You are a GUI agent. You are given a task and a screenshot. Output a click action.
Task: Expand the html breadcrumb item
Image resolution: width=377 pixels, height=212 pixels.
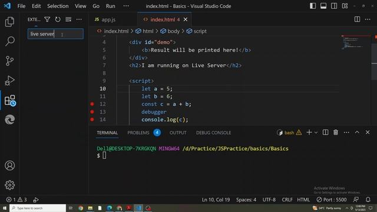point(144,31)
